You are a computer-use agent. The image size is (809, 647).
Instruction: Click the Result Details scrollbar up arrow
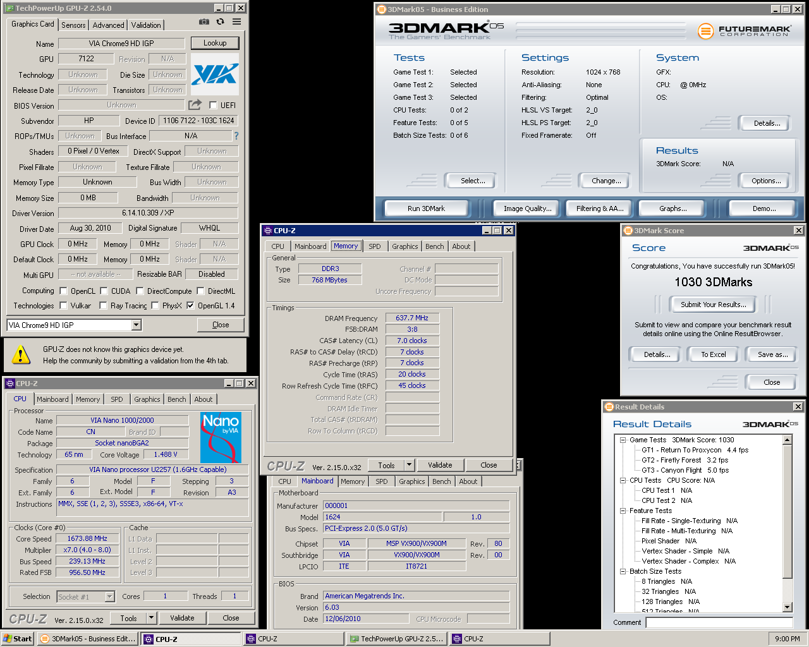pyautogui.click(x=788, y=440)
